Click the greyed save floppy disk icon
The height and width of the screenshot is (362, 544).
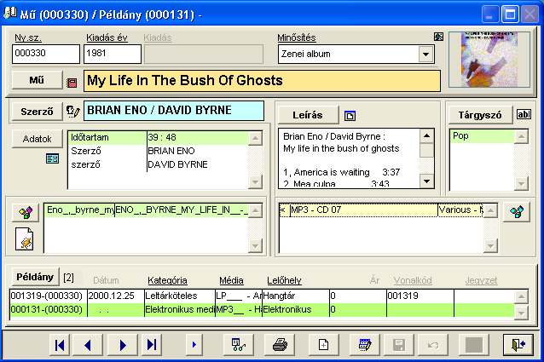click(399, 345)
